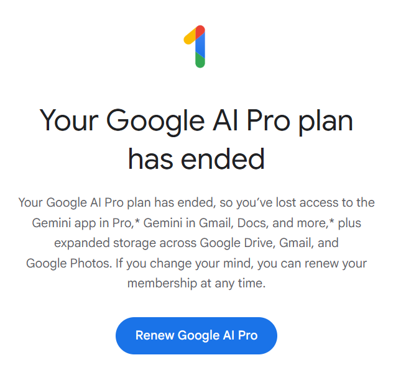Click 'Google Photos.' in the paragraph
Image resolution: width=401 pixels, height=378 pixels.
[69, 264]
